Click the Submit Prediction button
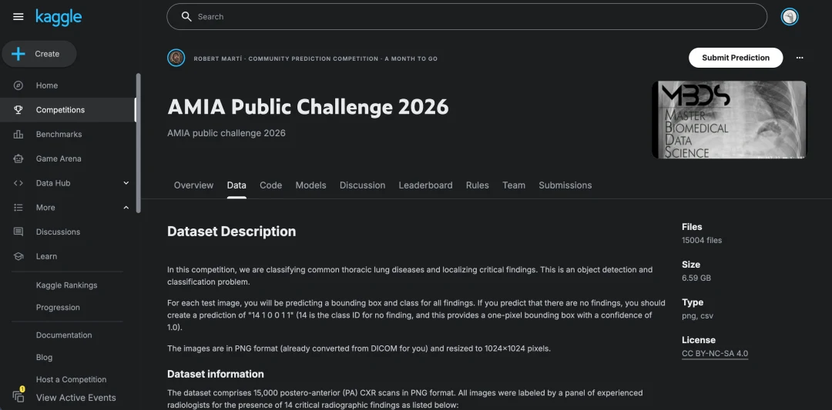This screenshot has height=410, width=832. point(736,58)
